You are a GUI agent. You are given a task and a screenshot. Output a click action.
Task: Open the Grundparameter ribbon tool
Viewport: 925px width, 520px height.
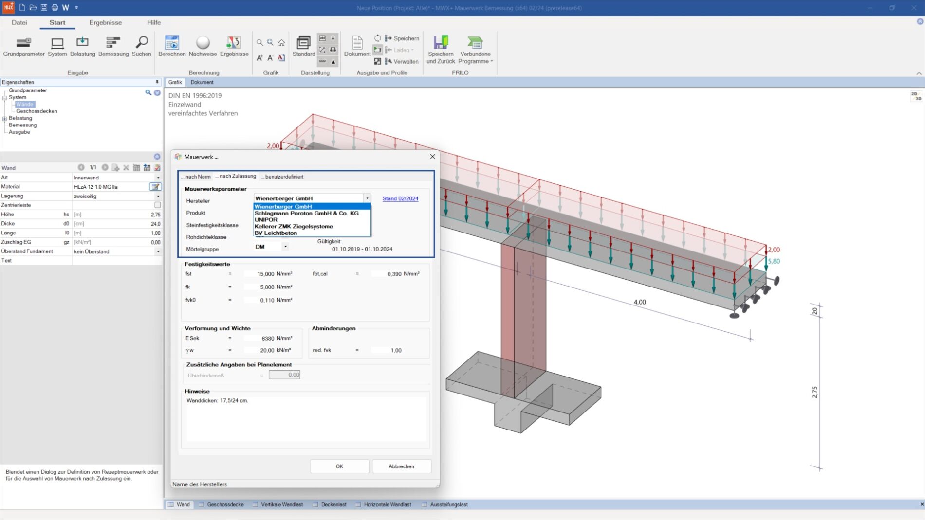point(23,47)
